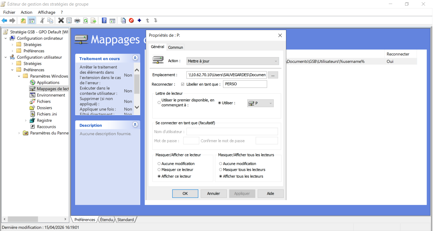Click the Traitement en cours vertical scrollbar thumb
This screenshot has width=436, height=231.
point(137,84)
